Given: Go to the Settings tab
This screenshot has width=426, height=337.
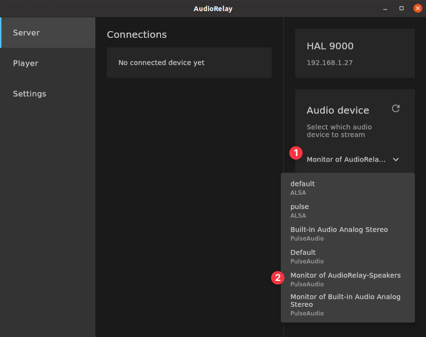Looking at the screenshot, I should [48, 94].
